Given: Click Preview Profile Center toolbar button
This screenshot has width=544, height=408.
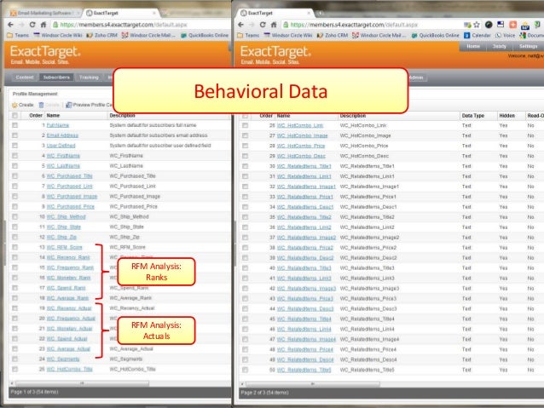Looking at the screenshot, I should pos(89,105).
